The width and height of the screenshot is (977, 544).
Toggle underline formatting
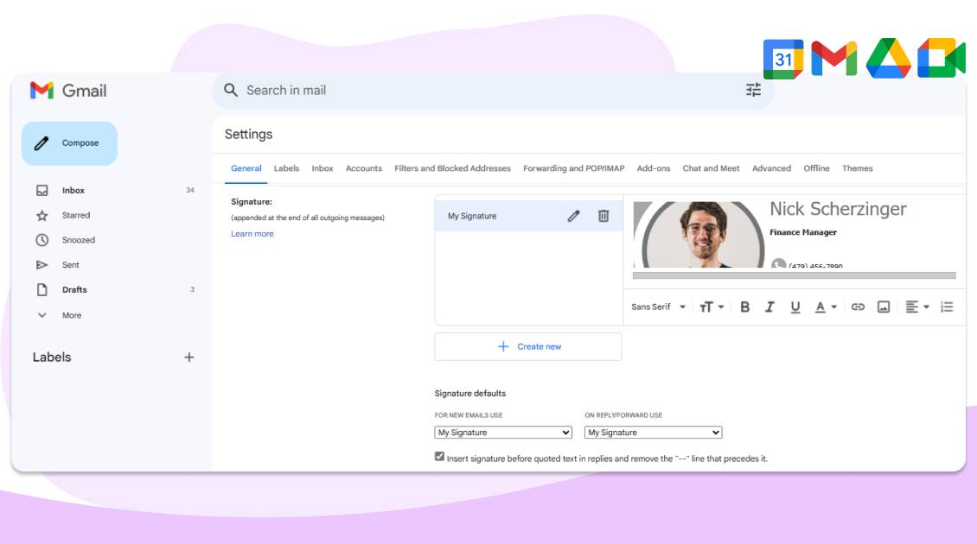[795, 307]
